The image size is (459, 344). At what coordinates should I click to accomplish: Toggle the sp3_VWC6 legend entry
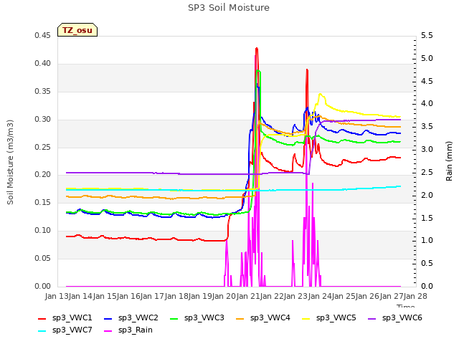tap(395, 317)
